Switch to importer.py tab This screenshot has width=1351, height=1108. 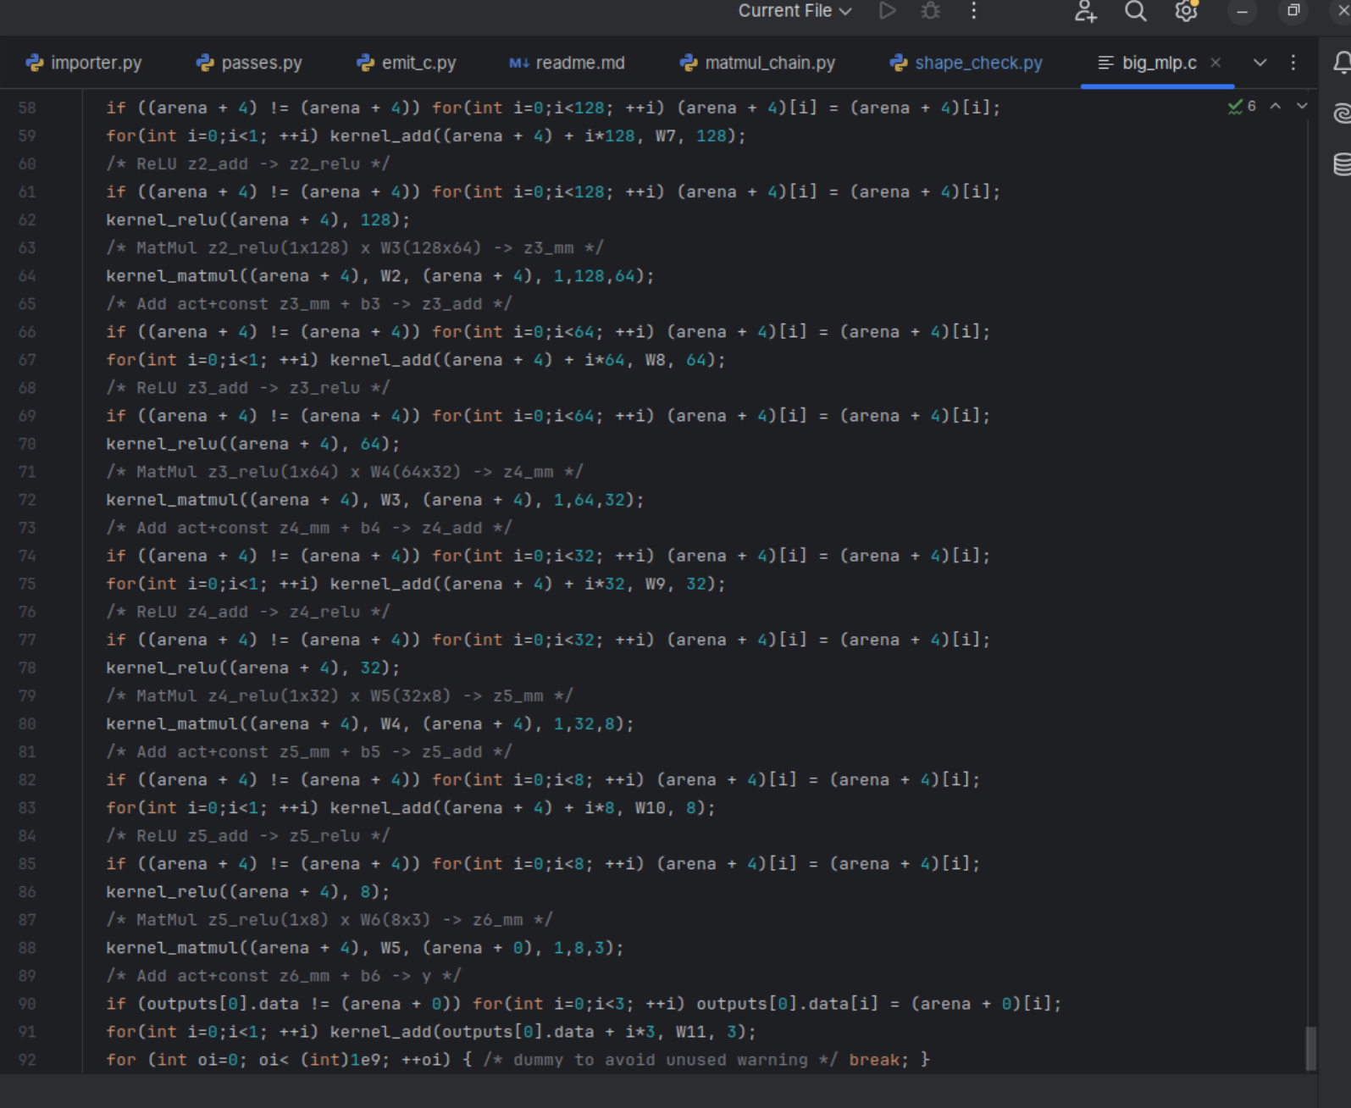pyautogui.click(x=84, y=63)
